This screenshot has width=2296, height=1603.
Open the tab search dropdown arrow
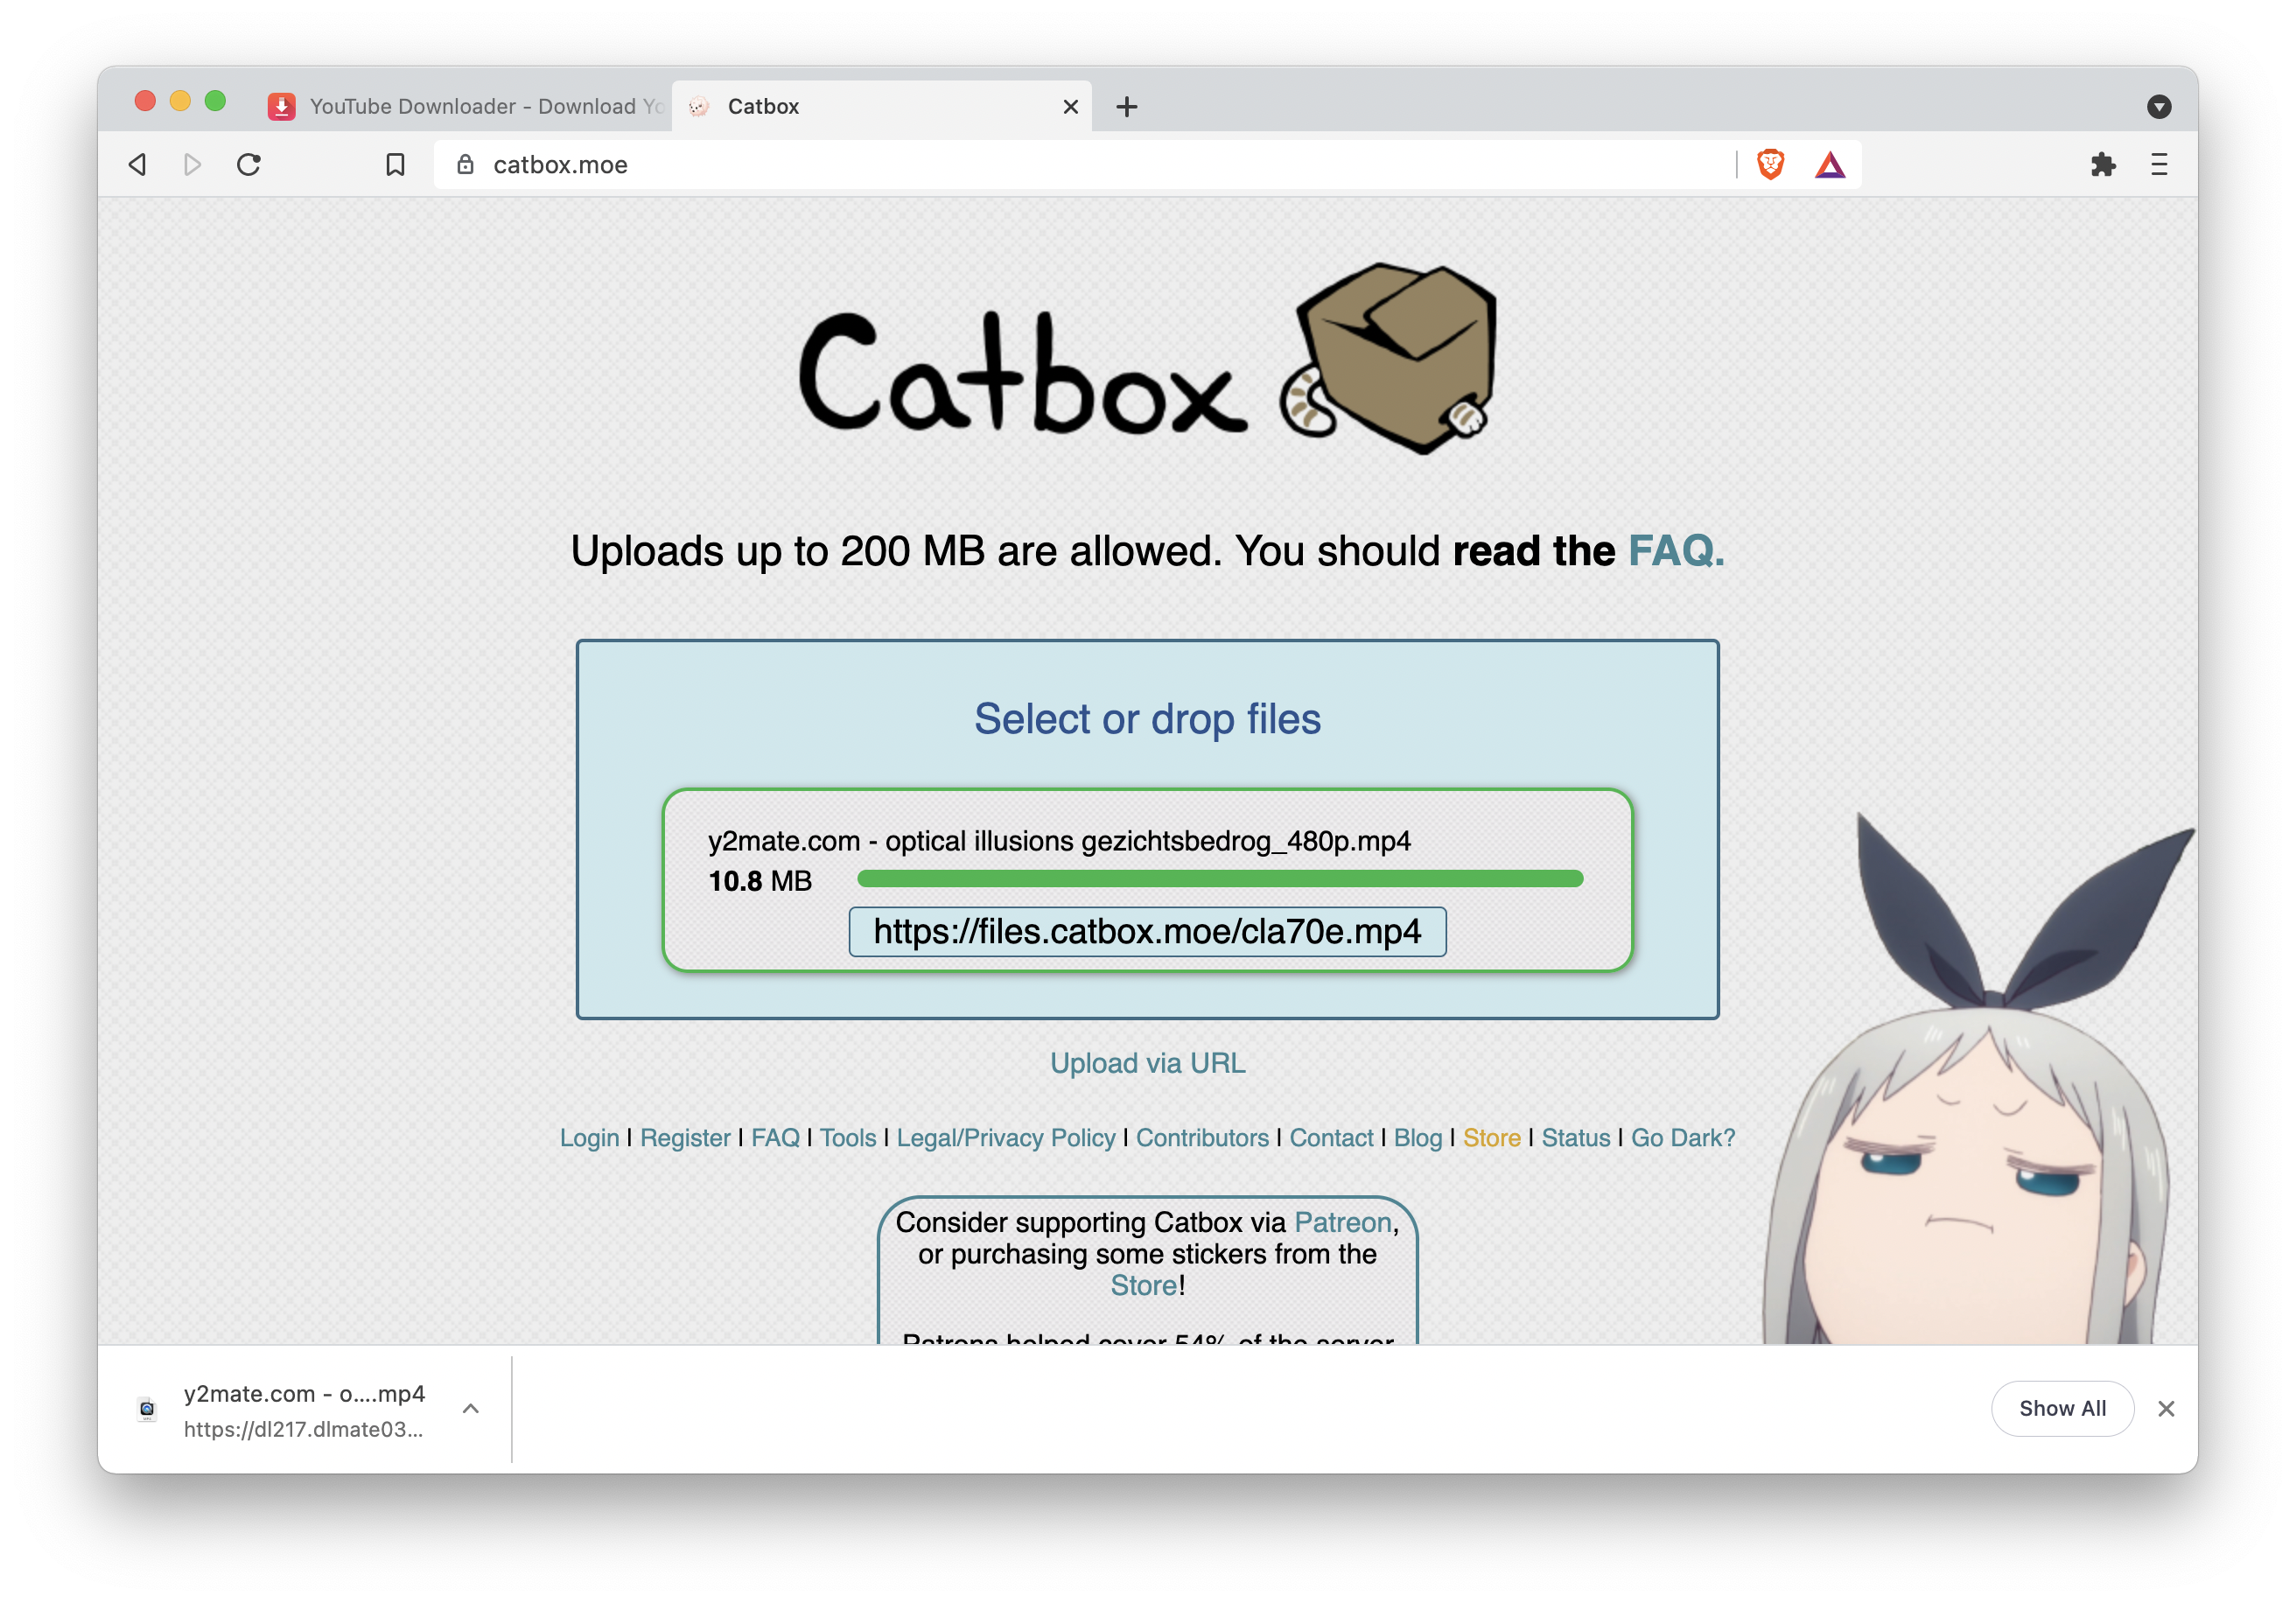point(2159,106)
